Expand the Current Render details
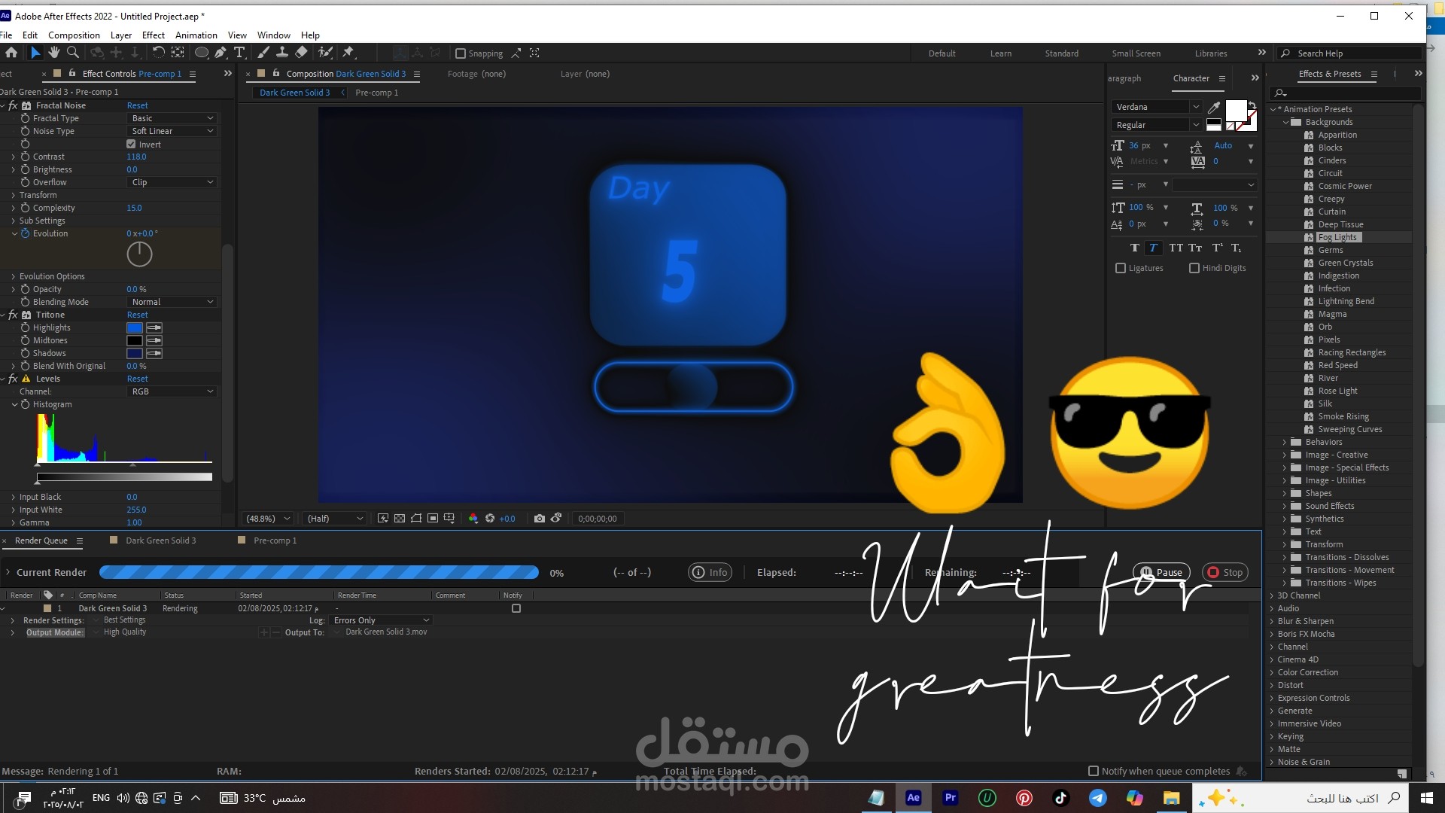1445x813 pixels. [x=8, y=573]
